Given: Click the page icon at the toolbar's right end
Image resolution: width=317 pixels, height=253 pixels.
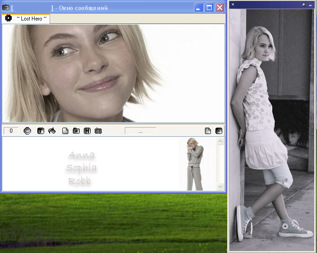Looking at the screenshot, I should [208, 131].
